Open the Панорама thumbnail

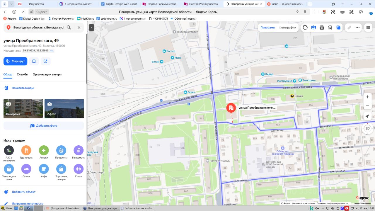coord(23,108)
